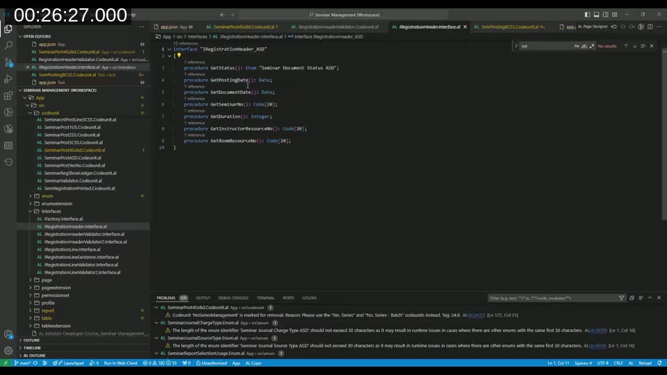Switch to the Debug Console panel tab
Image resolution: width=667 pixels, height=375 pixels.
(233, 298)
